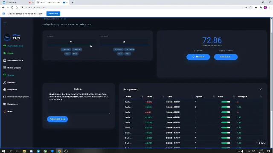The height and width of the screenshot is (153, 273).
Task: Click the 2 sum value in second history row
Action: (196, 107)
